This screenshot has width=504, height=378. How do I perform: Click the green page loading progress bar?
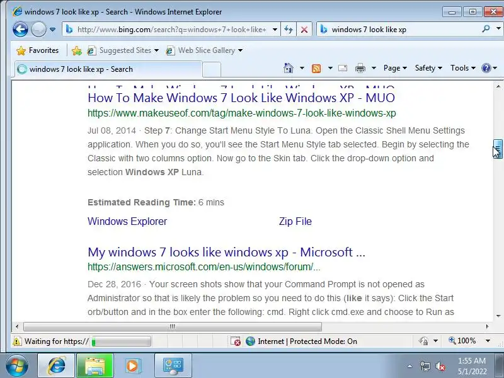click(x=121, y=341)
